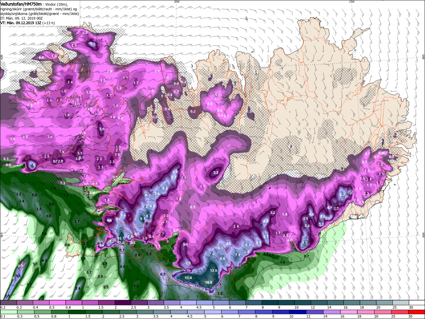Select the bright magenta 0.5–0.8 legend swatch
Image resolution: width=425 pixels, height=319 pixels.
57,303
